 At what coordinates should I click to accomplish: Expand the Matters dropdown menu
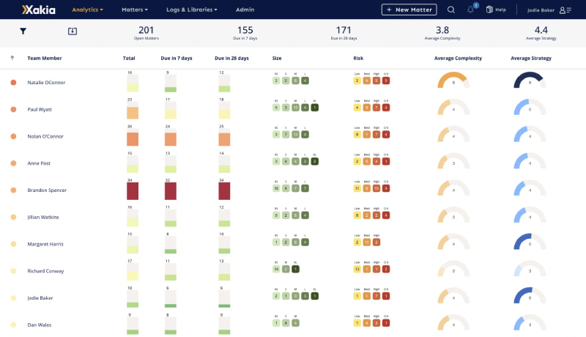click(135, 10)
